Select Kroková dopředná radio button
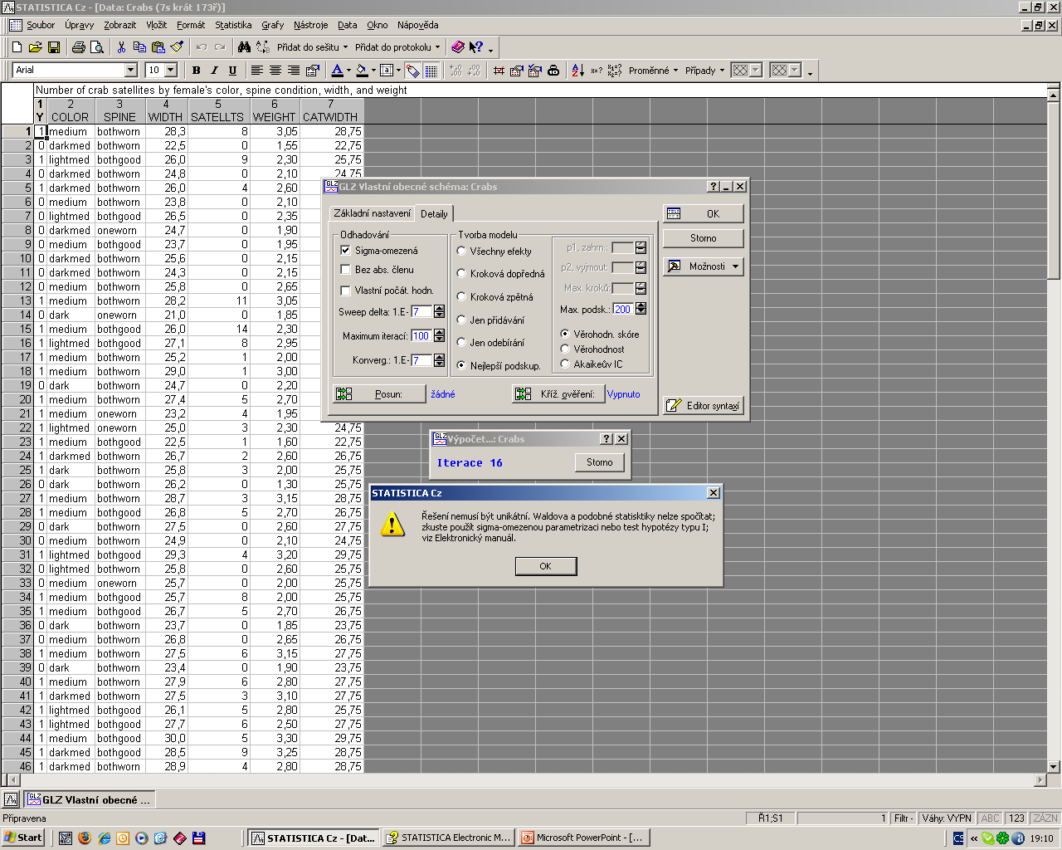The width and height of the screenshot is (1062, 850). point(461,273)
